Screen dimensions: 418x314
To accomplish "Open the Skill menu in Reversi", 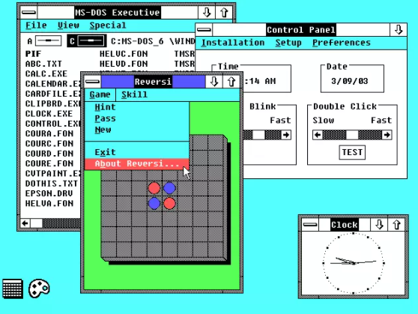I will coord(134,94).
